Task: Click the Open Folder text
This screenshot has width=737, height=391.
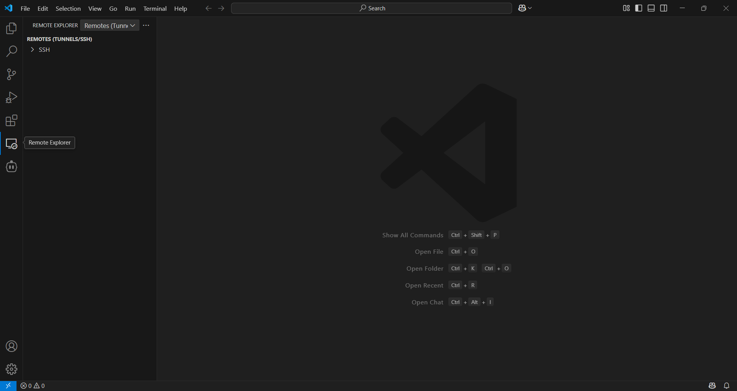Action: point(425,269)
